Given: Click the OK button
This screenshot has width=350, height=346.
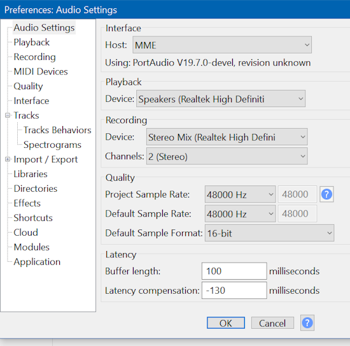Looking at the screenshot, I should (226, 323).
